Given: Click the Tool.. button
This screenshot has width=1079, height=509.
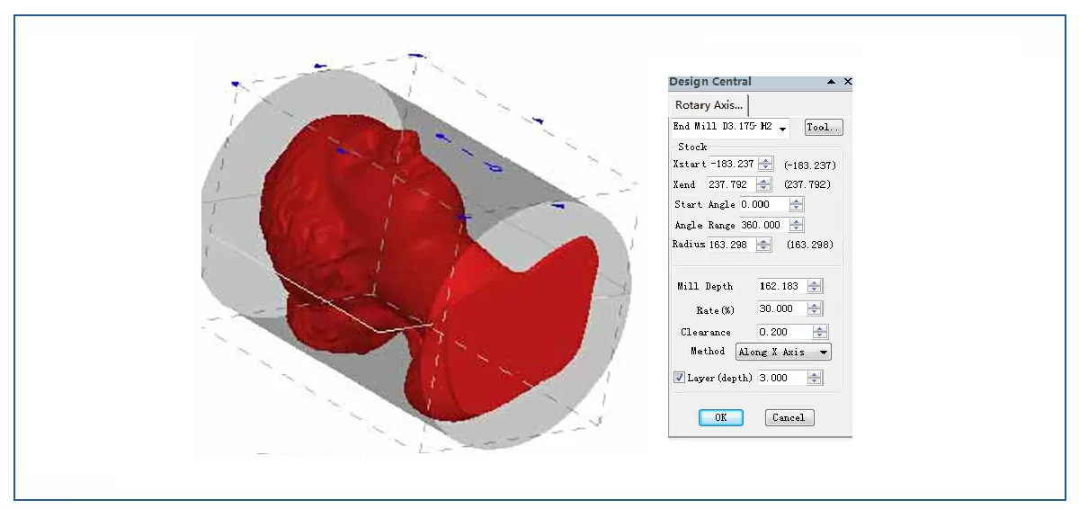Looking at the screenshot, I should (x=823, y=128).
